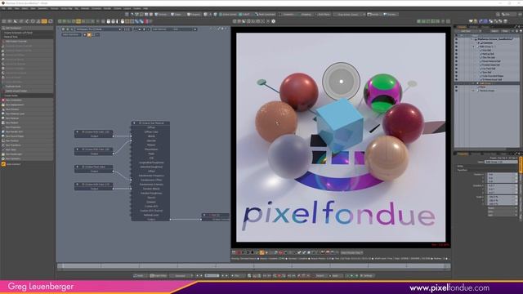Select the orange Properties tab in lower right

[x=463, y=154]
